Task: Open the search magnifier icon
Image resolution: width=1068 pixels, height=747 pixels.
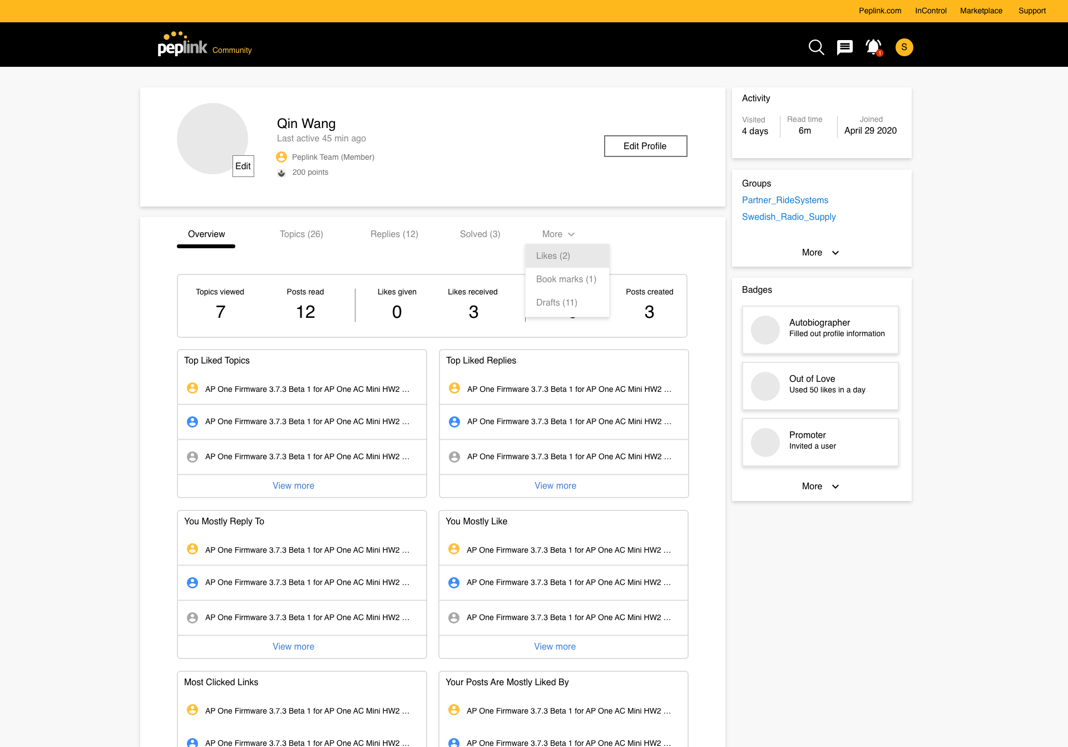Action: tap(816, 47)
